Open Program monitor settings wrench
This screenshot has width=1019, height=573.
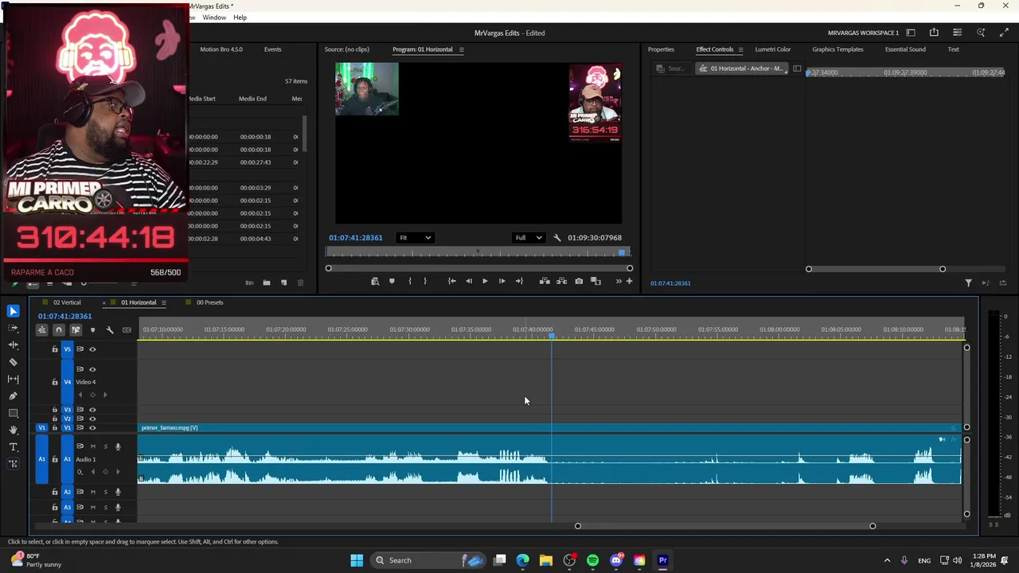tap(557, 237)
